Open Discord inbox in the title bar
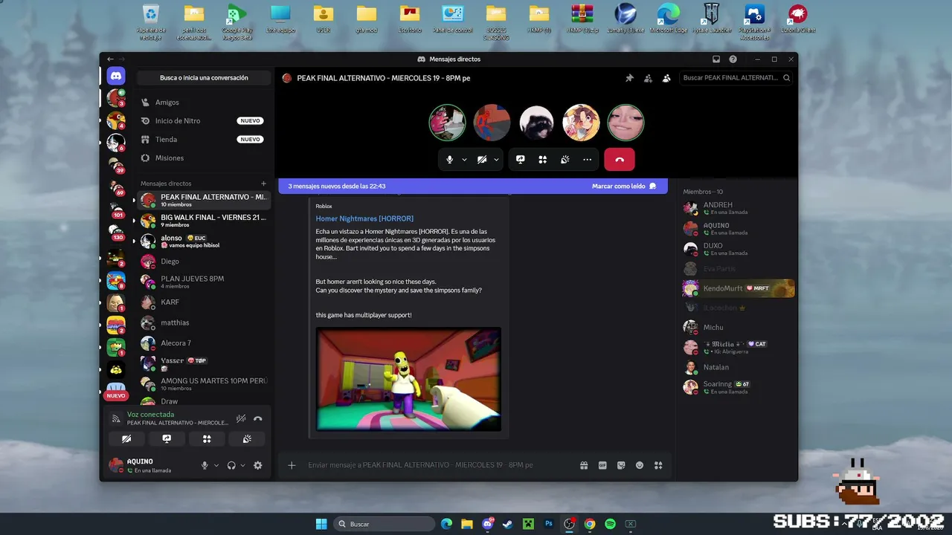The height and width of the screenshot is (535, 952). 716,59
